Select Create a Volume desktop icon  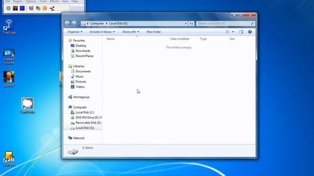click(9, 57)
